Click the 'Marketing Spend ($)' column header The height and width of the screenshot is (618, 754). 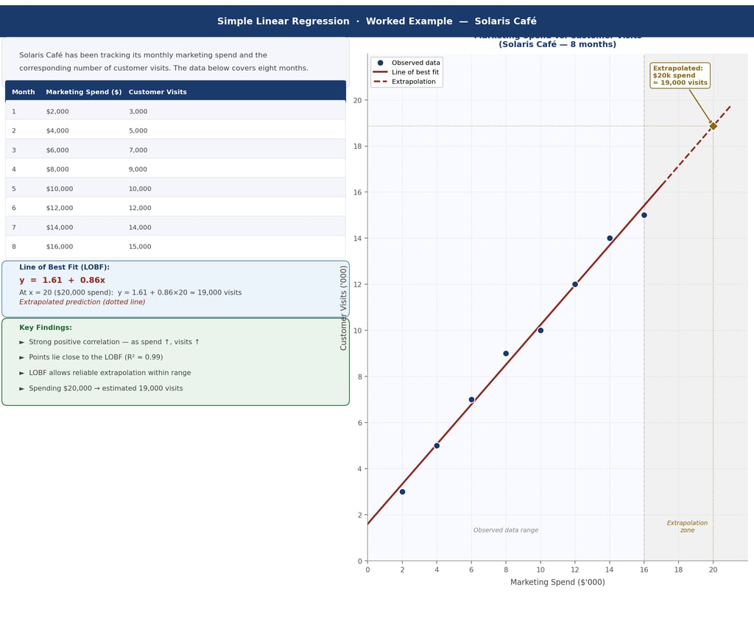click(x=84, y=92)
